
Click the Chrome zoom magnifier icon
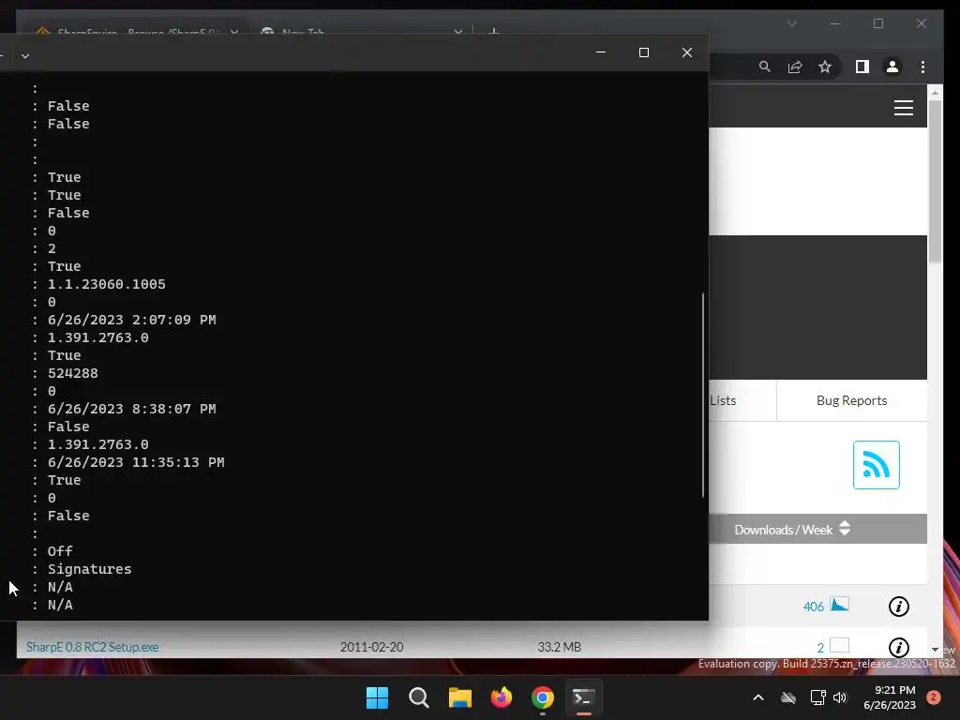pyautogui.click(x=765, y=67)
